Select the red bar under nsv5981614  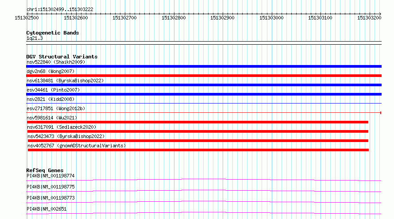(198, 122)
